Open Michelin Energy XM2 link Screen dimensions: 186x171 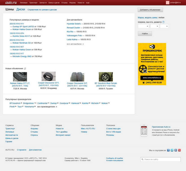tap(22, 56)
